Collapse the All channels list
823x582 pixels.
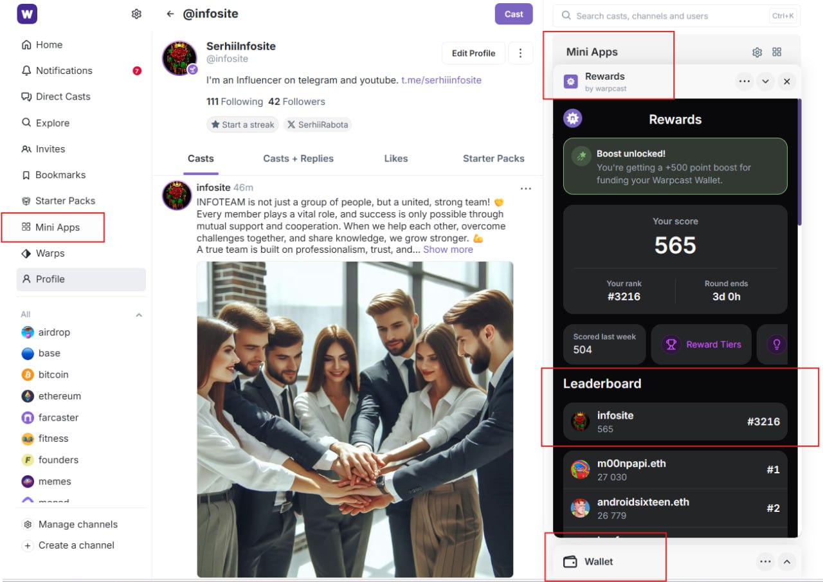139,315
